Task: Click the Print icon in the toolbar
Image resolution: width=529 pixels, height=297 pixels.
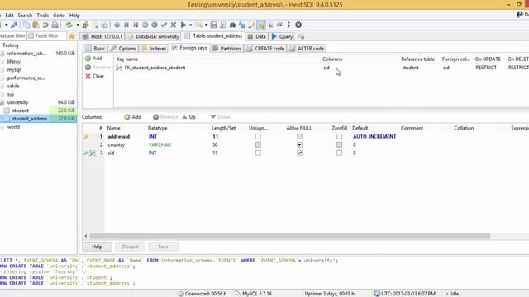Action: point(55,25)
